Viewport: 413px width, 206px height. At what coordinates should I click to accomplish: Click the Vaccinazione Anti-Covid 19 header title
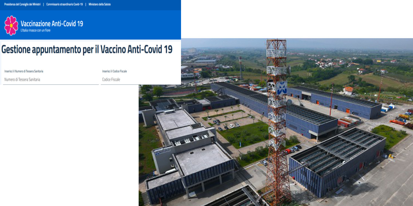click(x=52, y=24)
